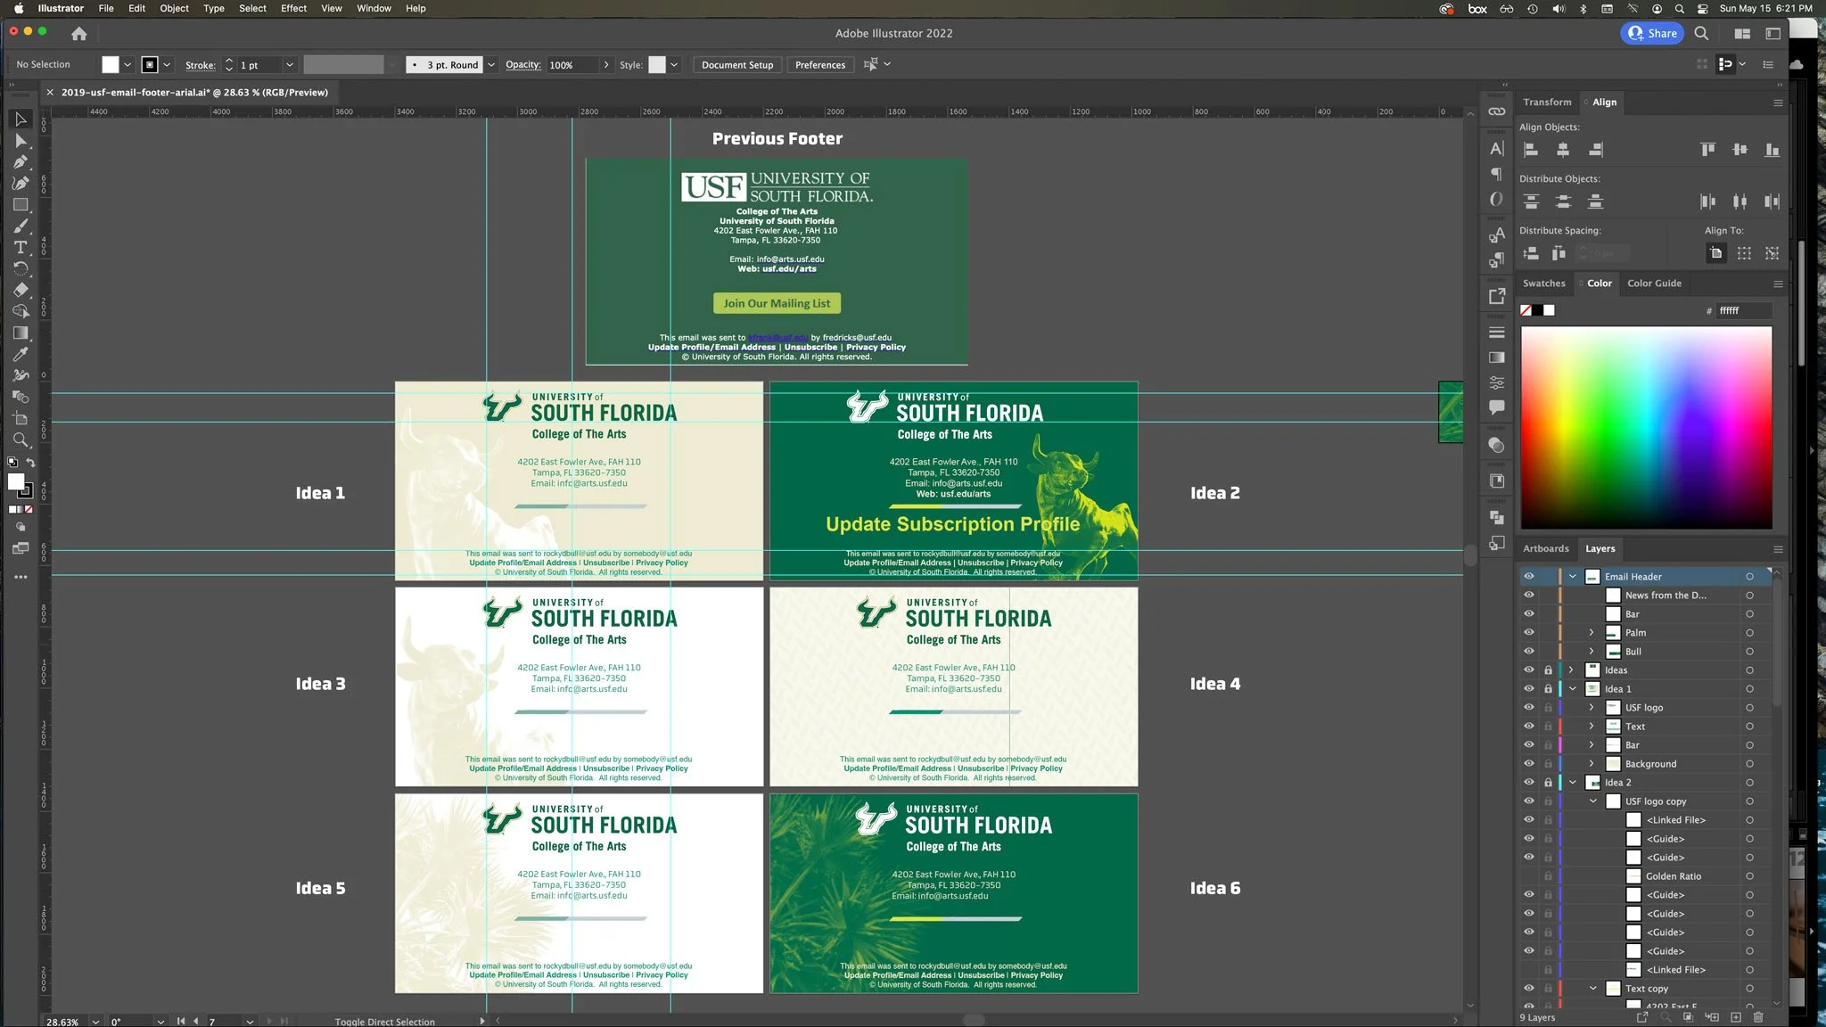Expand the Palm sublayer

click(x=1592, y=633)
